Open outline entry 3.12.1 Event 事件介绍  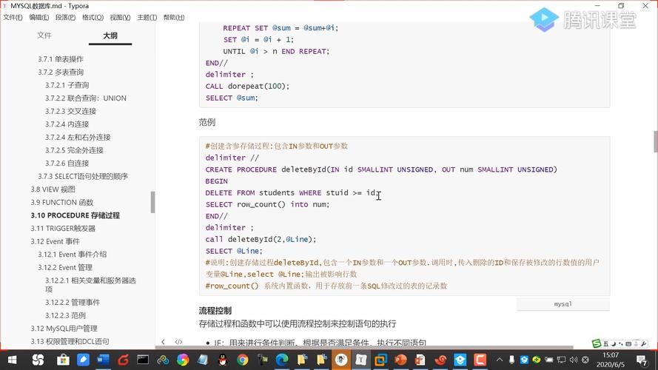[73, 255]
